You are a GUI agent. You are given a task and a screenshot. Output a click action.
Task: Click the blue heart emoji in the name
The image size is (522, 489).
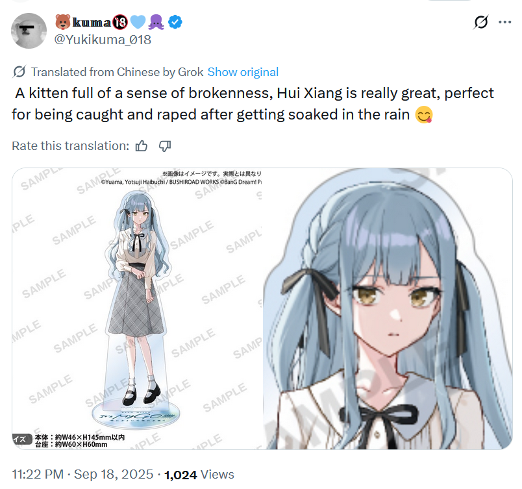[x=138, y=22]
